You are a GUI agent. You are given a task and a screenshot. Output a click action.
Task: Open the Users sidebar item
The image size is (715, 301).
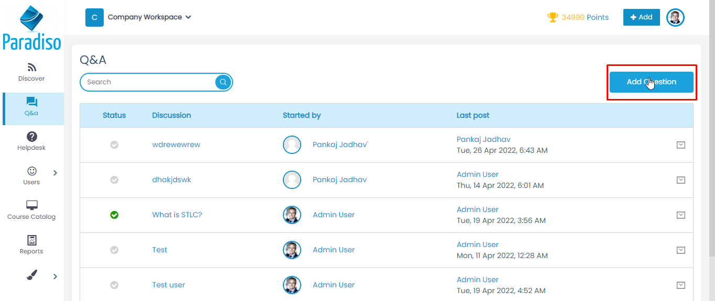tap(31, 175)
